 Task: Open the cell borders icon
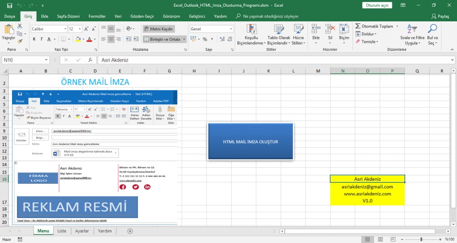point(63,39)
